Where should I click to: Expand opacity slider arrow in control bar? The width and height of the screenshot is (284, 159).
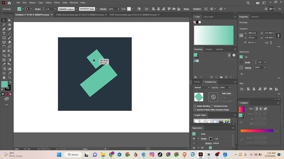pos(118,9)
